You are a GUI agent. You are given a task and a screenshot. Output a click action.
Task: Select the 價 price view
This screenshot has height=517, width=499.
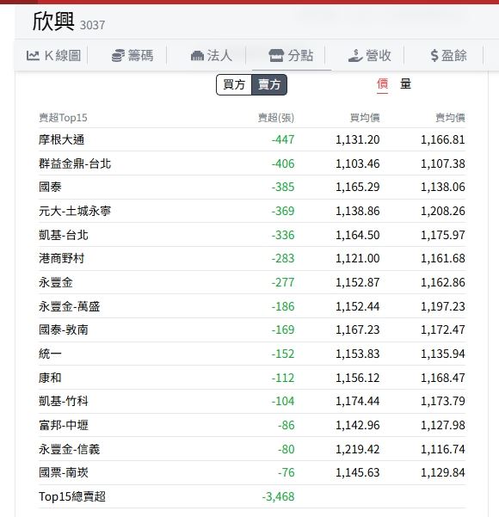(x=382, y=83)
